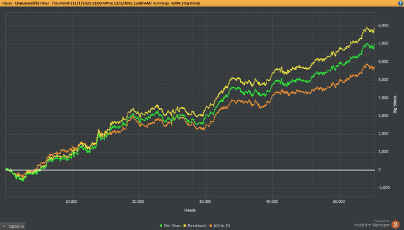Click the orange All-In EV color swatch

click(211, 225)
